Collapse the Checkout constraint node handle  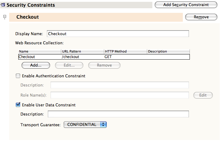click(x=5, y=17)
